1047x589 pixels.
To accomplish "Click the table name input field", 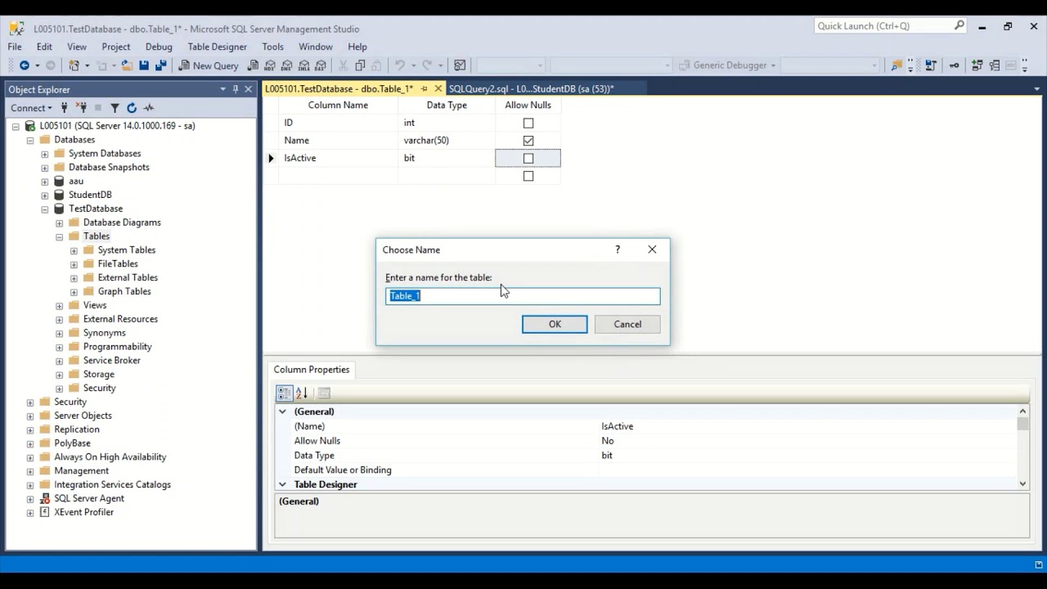I will click(523, 295).
